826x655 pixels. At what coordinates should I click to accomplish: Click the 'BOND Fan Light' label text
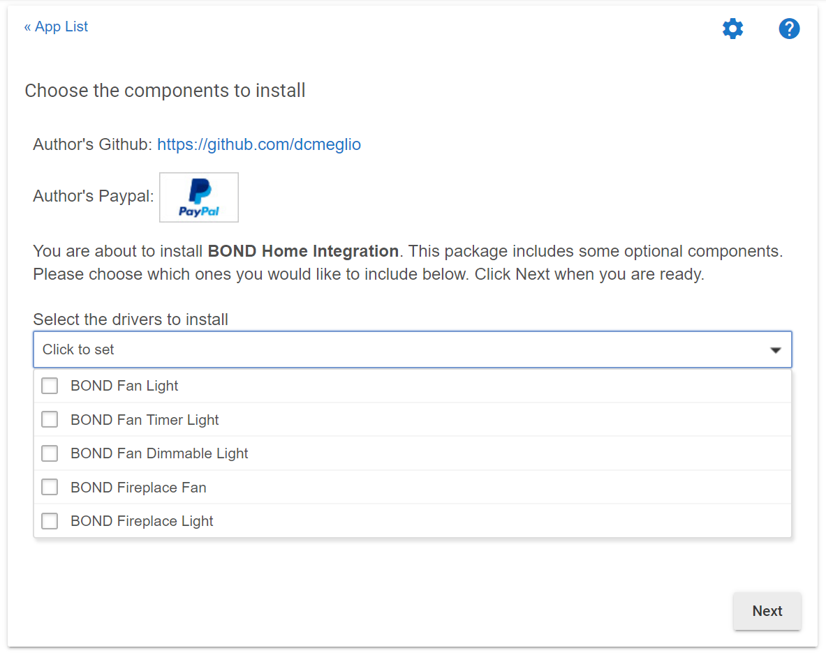124,386
